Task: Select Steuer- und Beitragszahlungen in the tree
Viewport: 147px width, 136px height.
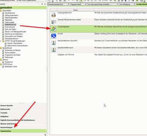Action: coord(15,31)
